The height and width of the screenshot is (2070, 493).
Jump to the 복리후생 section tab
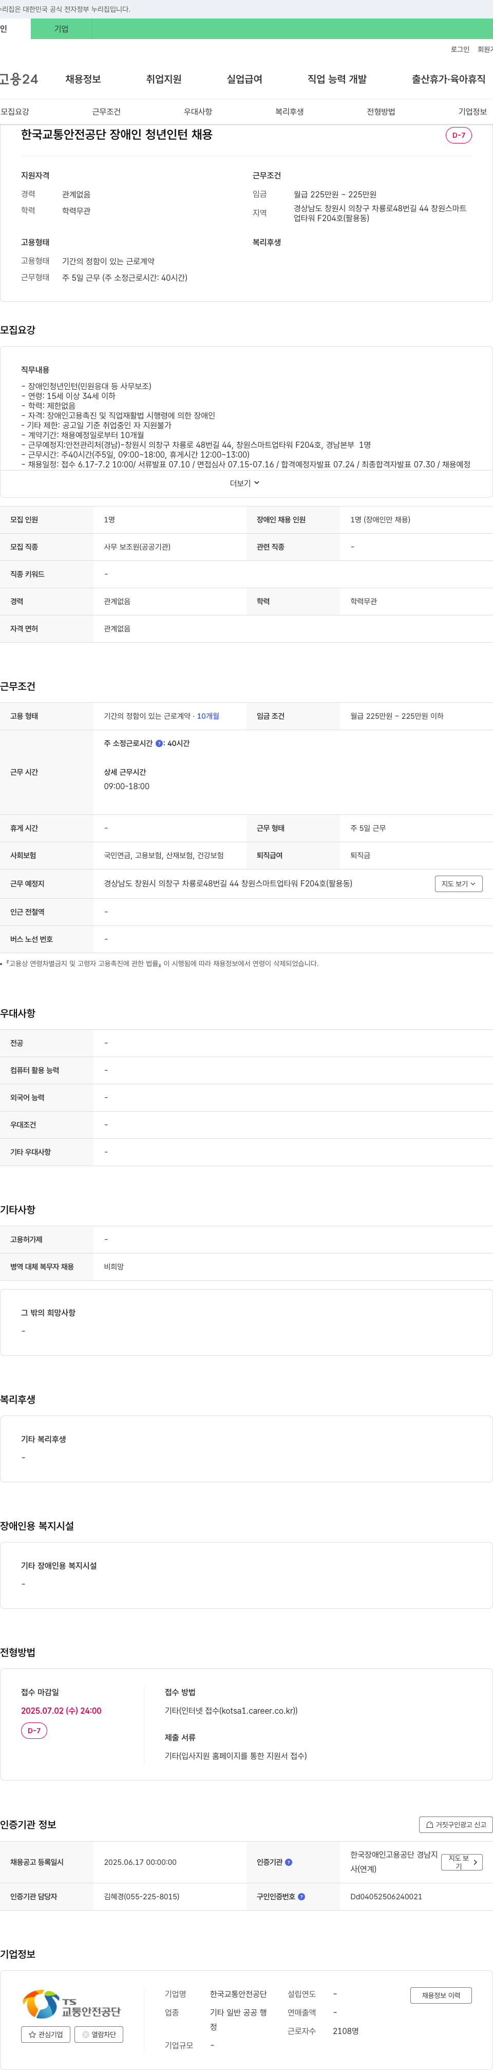pos(289,112)
